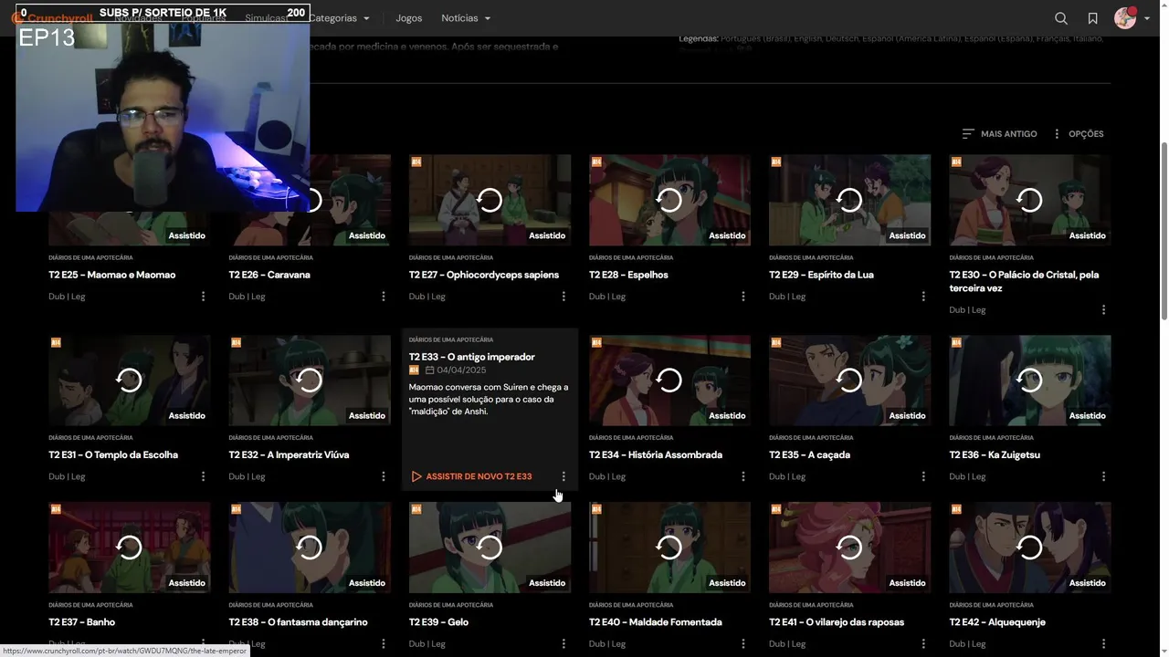Open title T2 E36 - Ka Zuigetsu
This screenshot has width=1169, height=657.
pos(995,454)
